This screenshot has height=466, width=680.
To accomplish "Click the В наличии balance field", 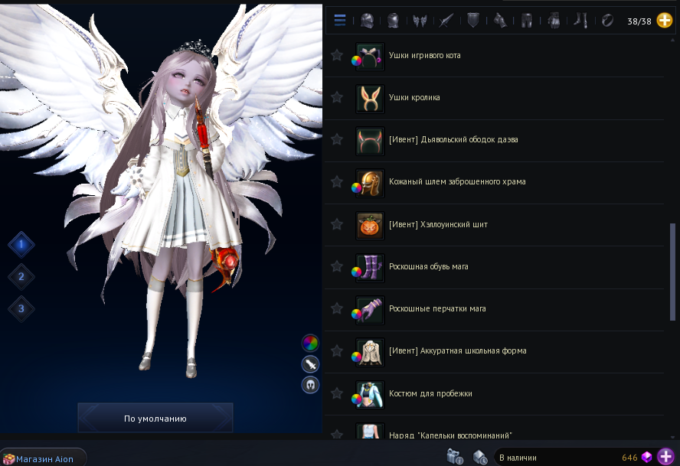I will (576, 458).
